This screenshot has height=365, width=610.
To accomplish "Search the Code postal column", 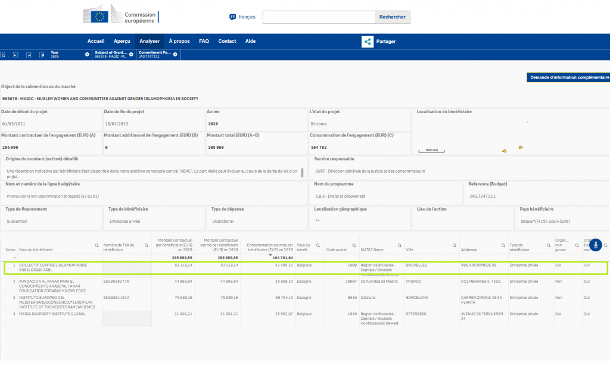I will click(x=354, y=246).
